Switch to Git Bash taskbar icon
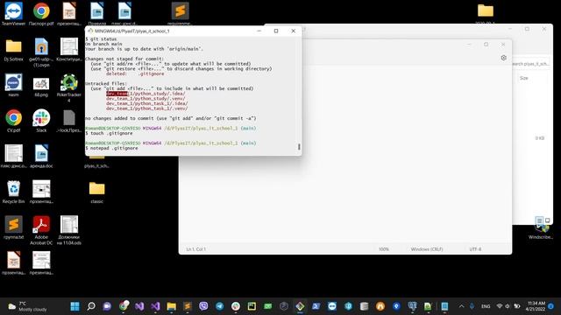 [x=300, y=306]
